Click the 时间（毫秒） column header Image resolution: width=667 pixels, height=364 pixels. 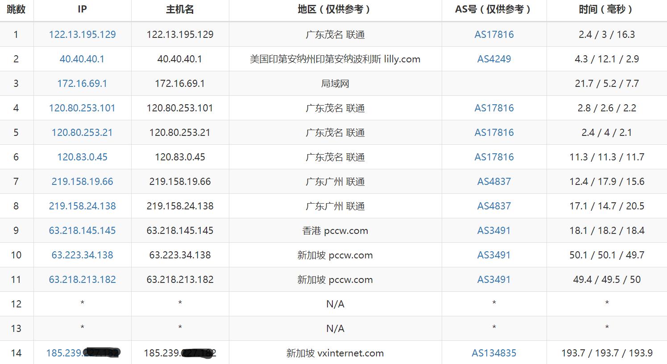click(607, 9)
